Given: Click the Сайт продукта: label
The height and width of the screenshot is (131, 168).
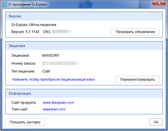Looking at the screenshot, I should pos(24,103).
